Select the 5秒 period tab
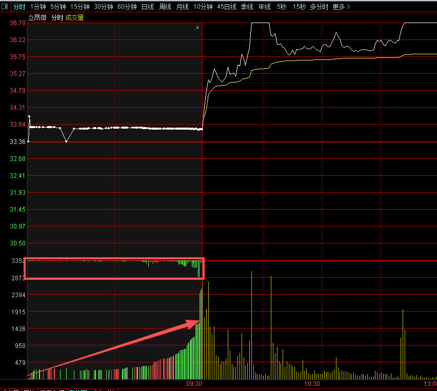The image size is (437, 391). coord(282,7)
